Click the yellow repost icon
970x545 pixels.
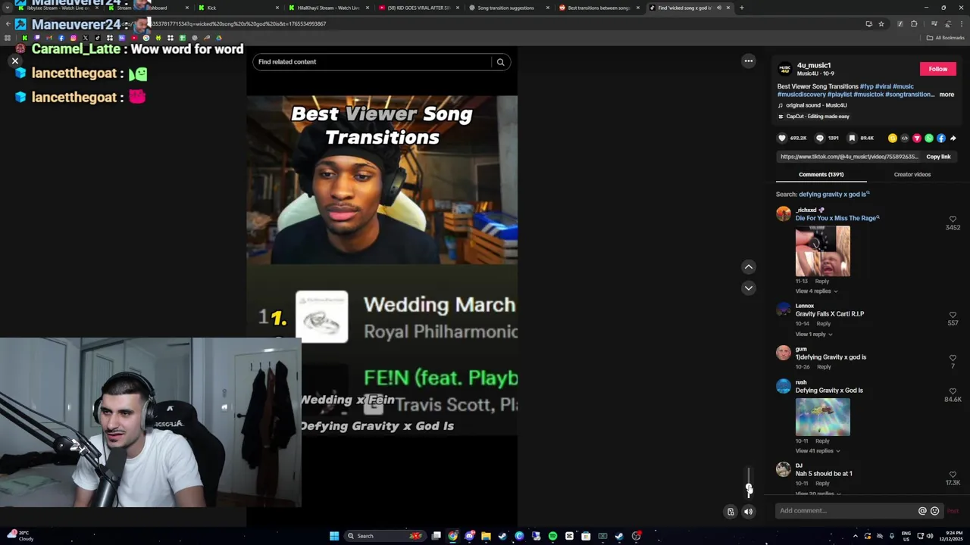click(893, 139)
